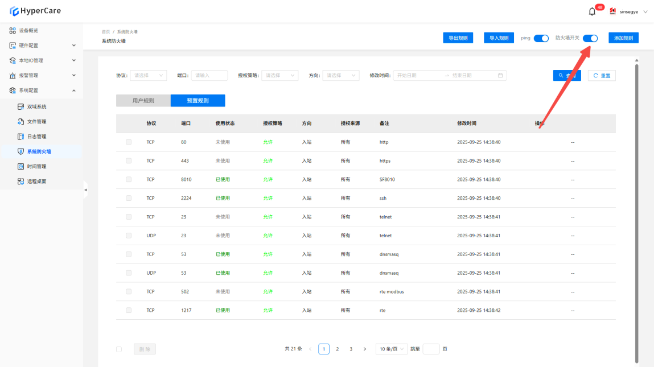Open the notification bell icon

pos(592,11)
